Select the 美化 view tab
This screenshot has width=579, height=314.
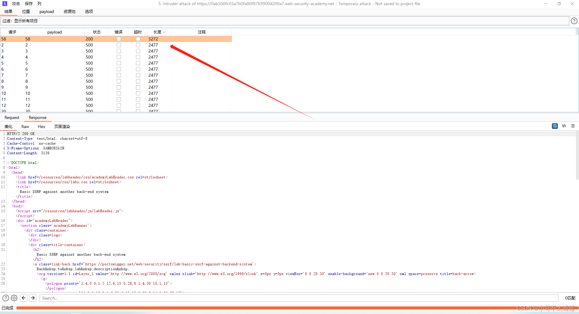(x=8, y=127)
